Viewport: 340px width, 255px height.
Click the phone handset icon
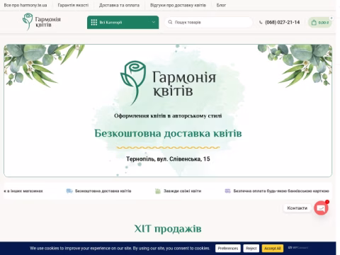[x=261, y=23]
